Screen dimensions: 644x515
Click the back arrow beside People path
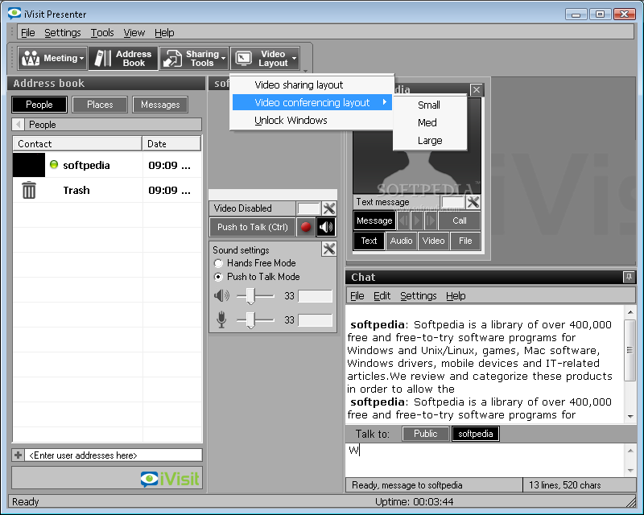click(18, 124)
